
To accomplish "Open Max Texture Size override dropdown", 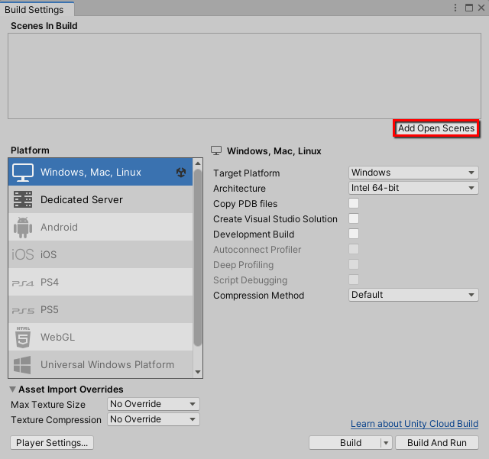I will [x=154, y=404].
